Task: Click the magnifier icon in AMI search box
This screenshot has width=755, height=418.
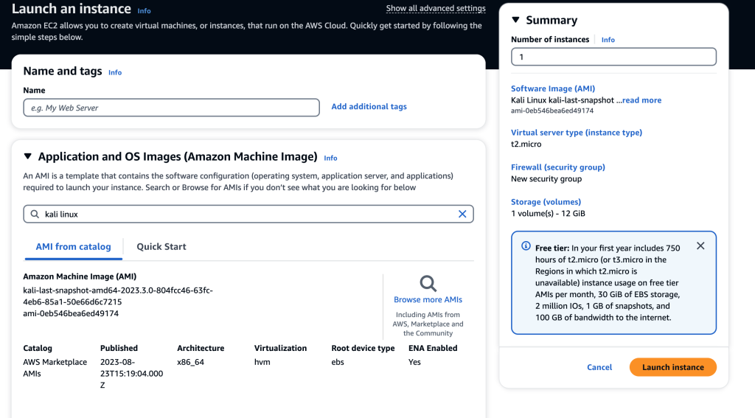Action: pyautogui.click(x=35, y=214)
